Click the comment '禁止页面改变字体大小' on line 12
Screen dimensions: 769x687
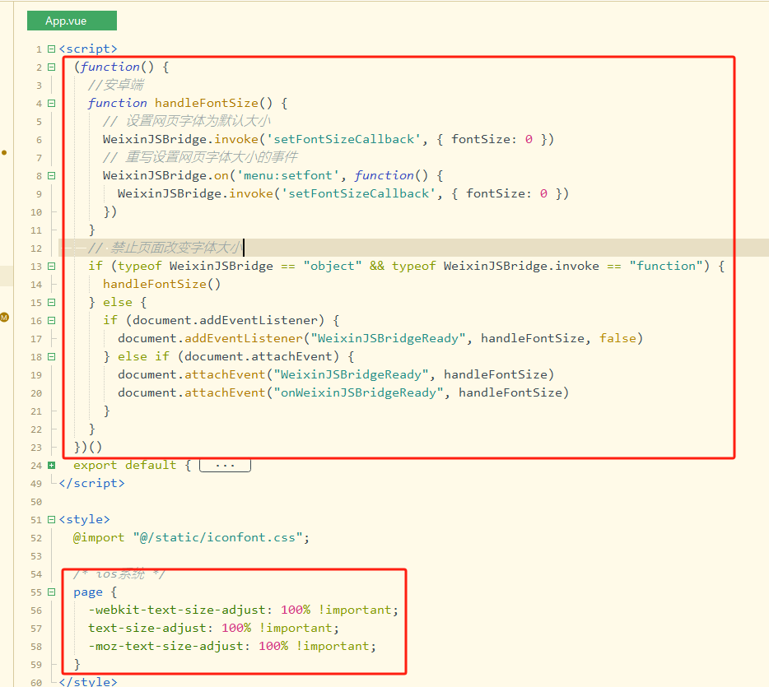(x=176, y=248)
